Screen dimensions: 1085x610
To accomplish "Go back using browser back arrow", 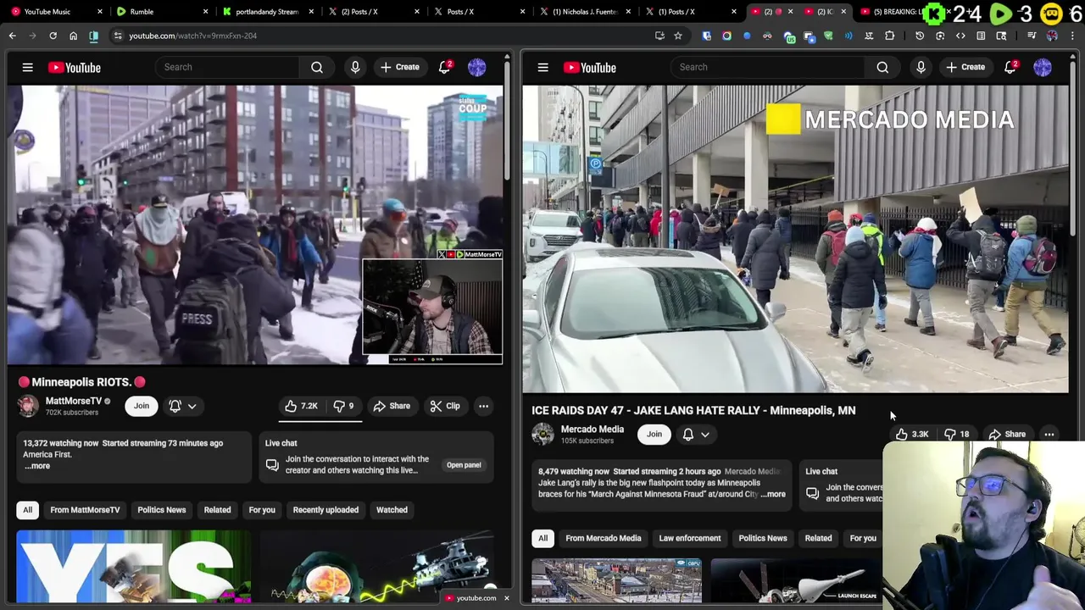I will coord(12,36).
